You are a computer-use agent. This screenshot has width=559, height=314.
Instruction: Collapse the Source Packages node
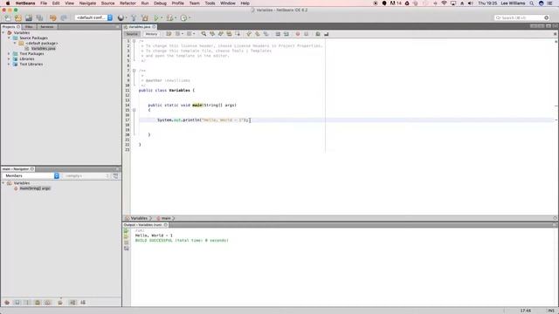pos(9,38)
